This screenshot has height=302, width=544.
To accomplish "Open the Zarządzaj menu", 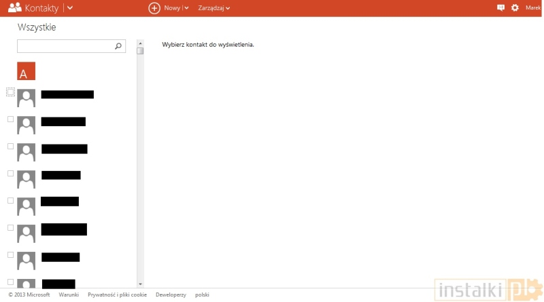I will [x=214, y=8].
